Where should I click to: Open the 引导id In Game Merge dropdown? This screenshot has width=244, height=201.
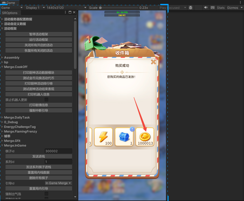click(x=58, y=183)
